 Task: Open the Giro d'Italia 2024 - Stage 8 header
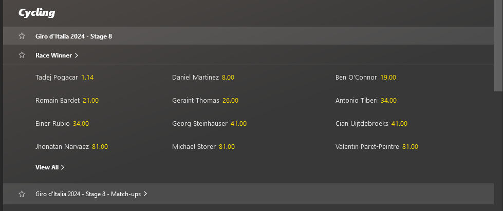(73, 36)
